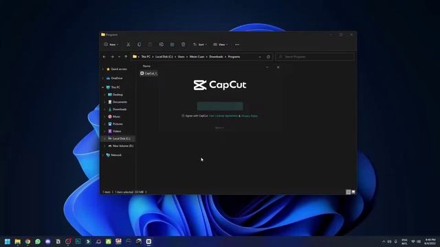Open the CapCut installer taskbar icon
The image size is (440, 247).
coord(148,242)
